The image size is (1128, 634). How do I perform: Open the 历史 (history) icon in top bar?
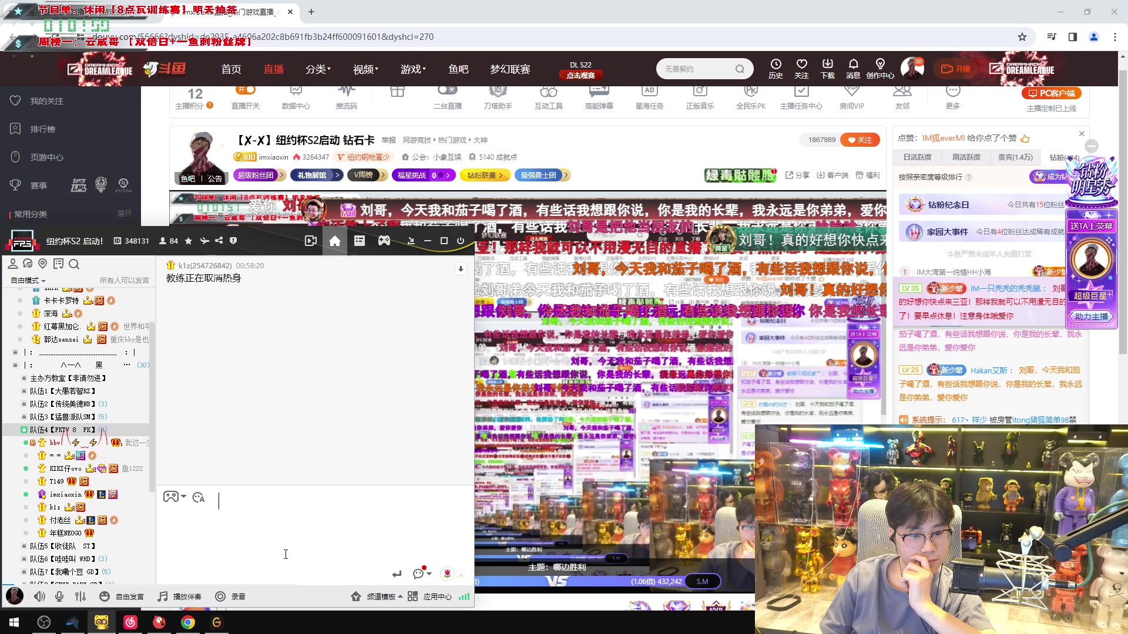775,68
